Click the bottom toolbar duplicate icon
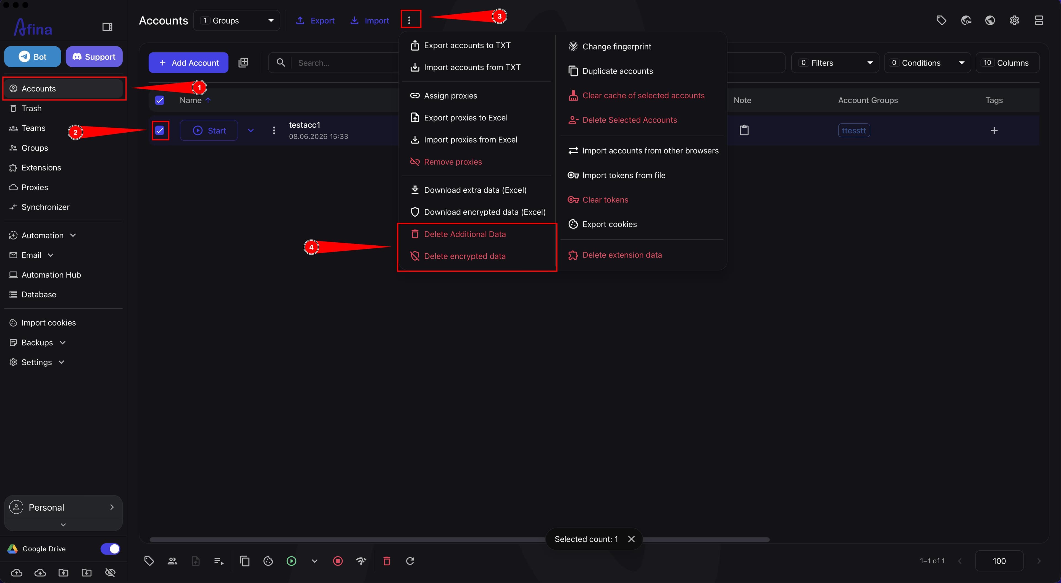 (x=245, y=561)
